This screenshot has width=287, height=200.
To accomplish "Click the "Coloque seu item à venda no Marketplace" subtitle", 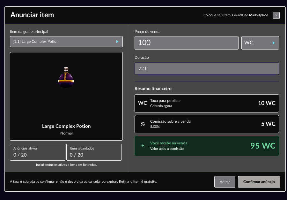I will point(236,15).
